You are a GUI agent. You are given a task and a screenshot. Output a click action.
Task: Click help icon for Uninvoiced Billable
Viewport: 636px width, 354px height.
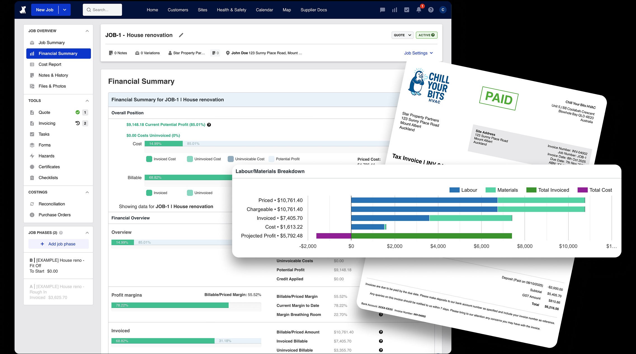pyautogui.click(x=381, y=350)
